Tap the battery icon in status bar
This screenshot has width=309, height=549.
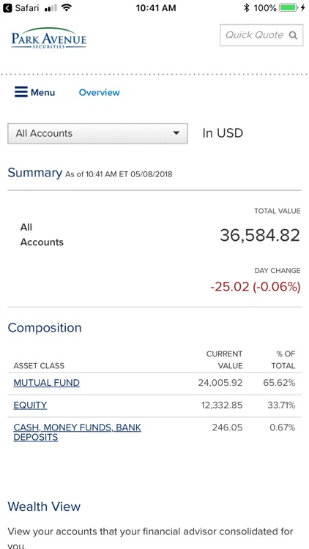point(288,8)
